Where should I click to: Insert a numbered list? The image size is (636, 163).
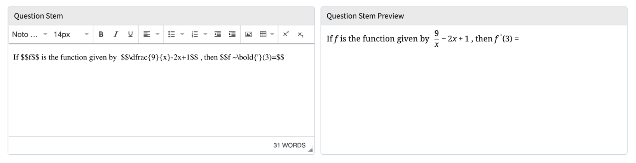[195, 34]
